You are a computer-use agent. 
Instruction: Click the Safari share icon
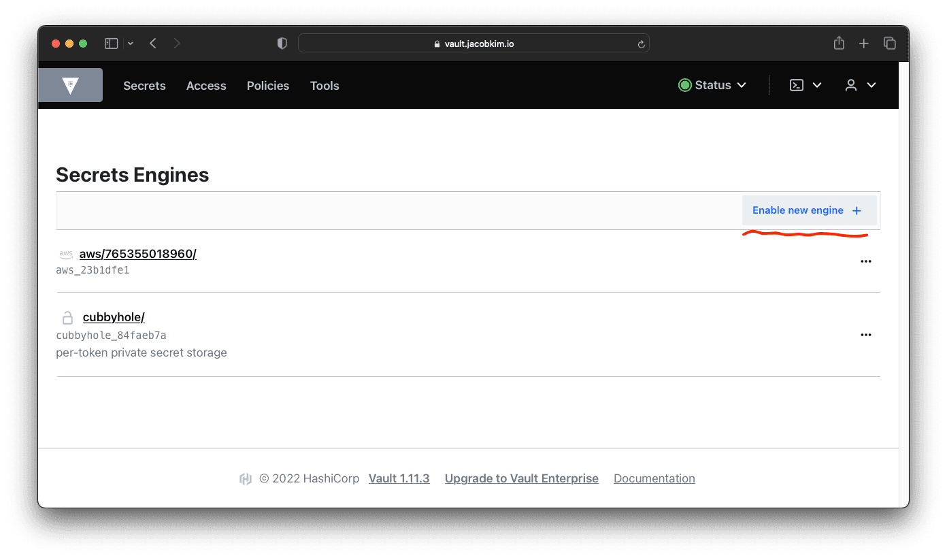point(839,44)
